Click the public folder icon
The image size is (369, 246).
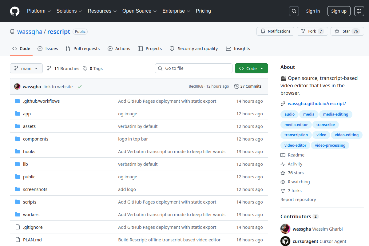click(18, 177)
